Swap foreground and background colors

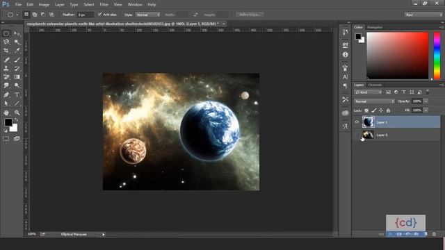pos(16,120)
